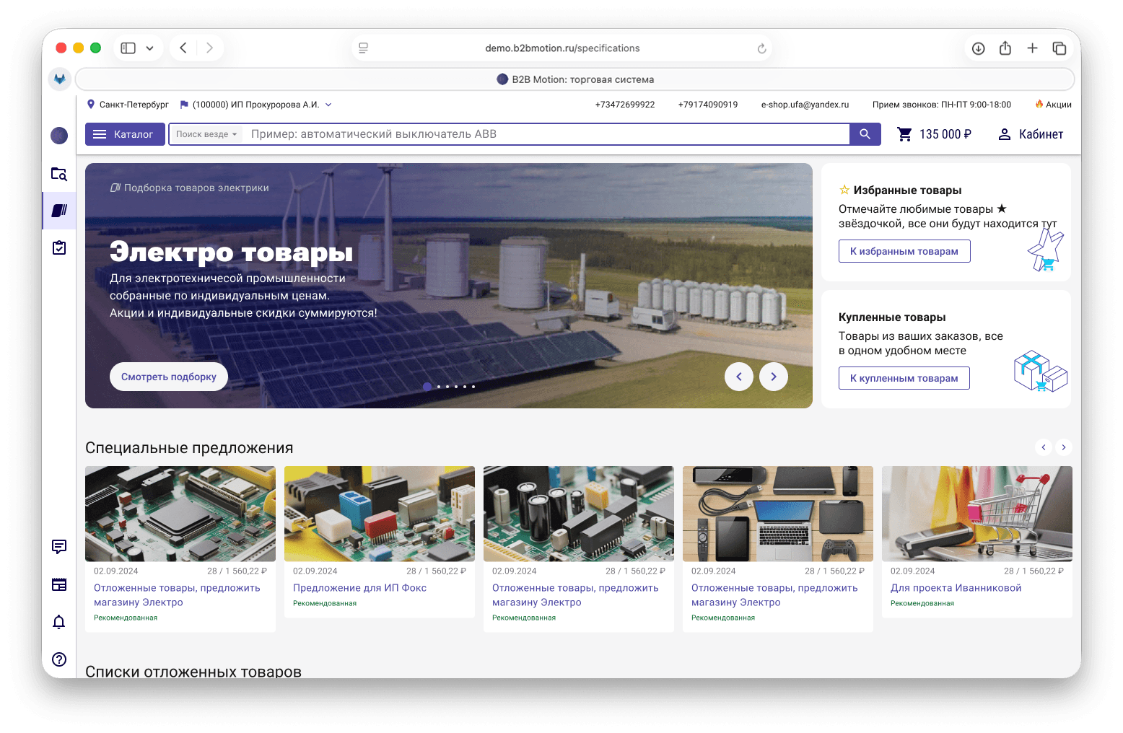Open the clipboard checklist sidebar icon

tap(59, 247)
